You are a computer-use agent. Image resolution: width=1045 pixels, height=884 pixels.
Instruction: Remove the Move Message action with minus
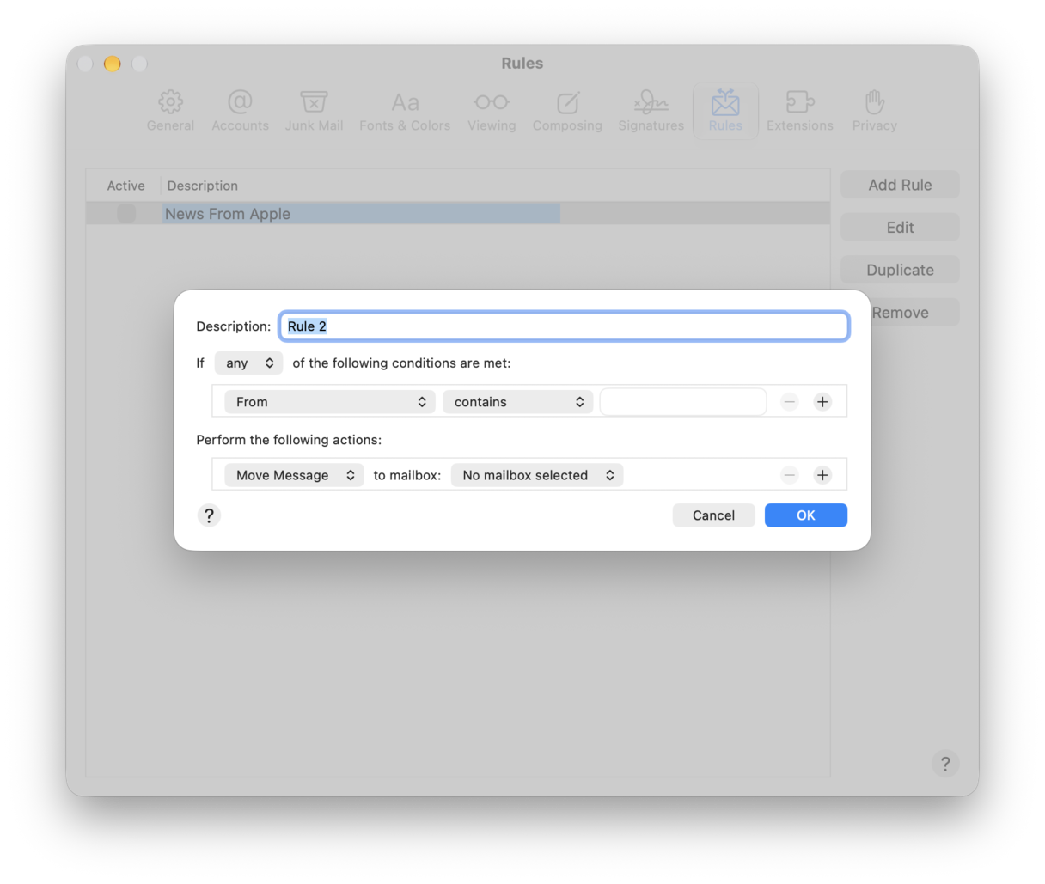tap(790, 475)
